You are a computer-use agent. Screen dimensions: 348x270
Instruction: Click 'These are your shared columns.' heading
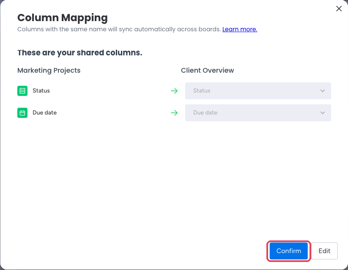point(79,53)
